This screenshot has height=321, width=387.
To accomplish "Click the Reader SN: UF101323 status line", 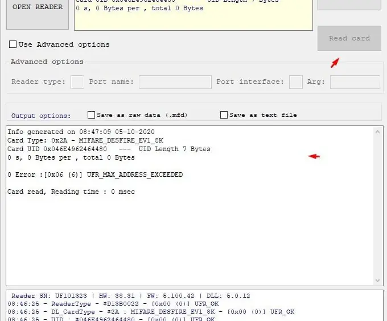I will (130, 296).
